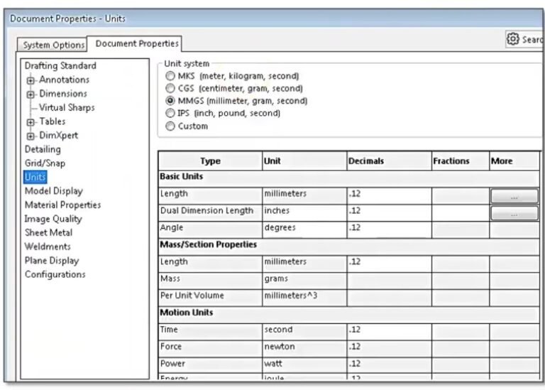Click the More column header
The image size is (545, 390).
[x=514, y=161]
